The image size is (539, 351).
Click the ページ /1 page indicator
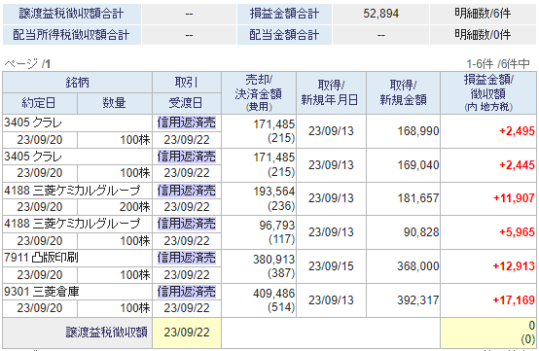[x=27, y=64]
